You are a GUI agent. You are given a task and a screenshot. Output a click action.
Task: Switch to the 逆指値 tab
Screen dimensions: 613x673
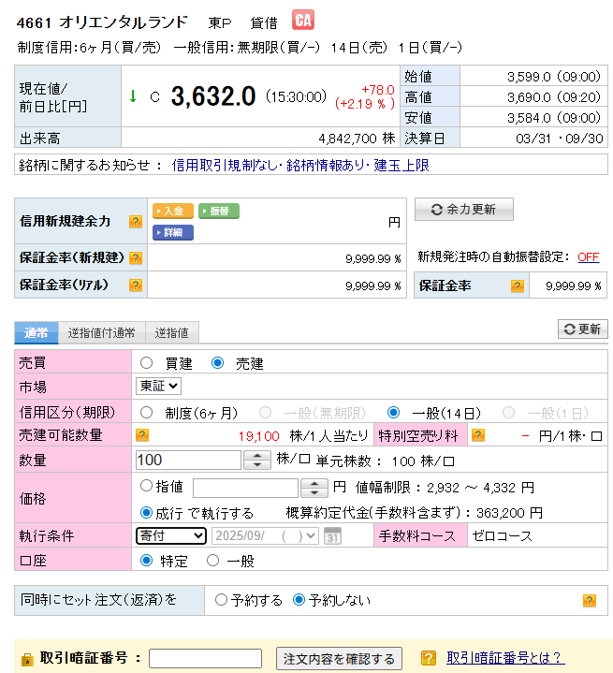coord(171,332)
